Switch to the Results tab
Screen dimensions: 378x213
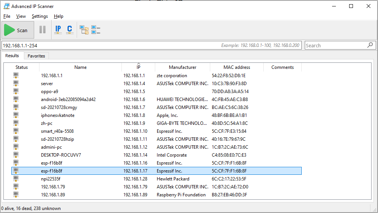point(12,56)
